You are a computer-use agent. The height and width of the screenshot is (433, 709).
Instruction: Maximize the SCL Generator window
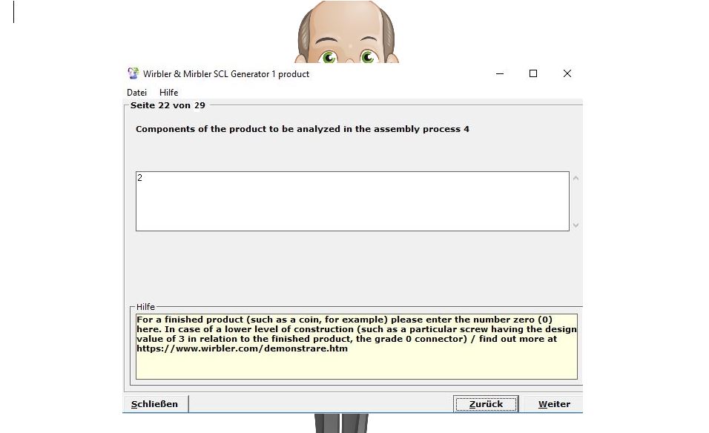click(x=532, y=73)
